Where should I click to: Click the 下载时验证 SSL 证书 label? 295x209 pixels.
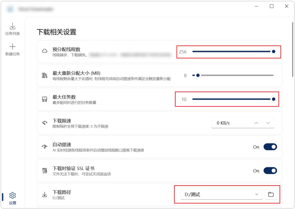pos(73,168)
